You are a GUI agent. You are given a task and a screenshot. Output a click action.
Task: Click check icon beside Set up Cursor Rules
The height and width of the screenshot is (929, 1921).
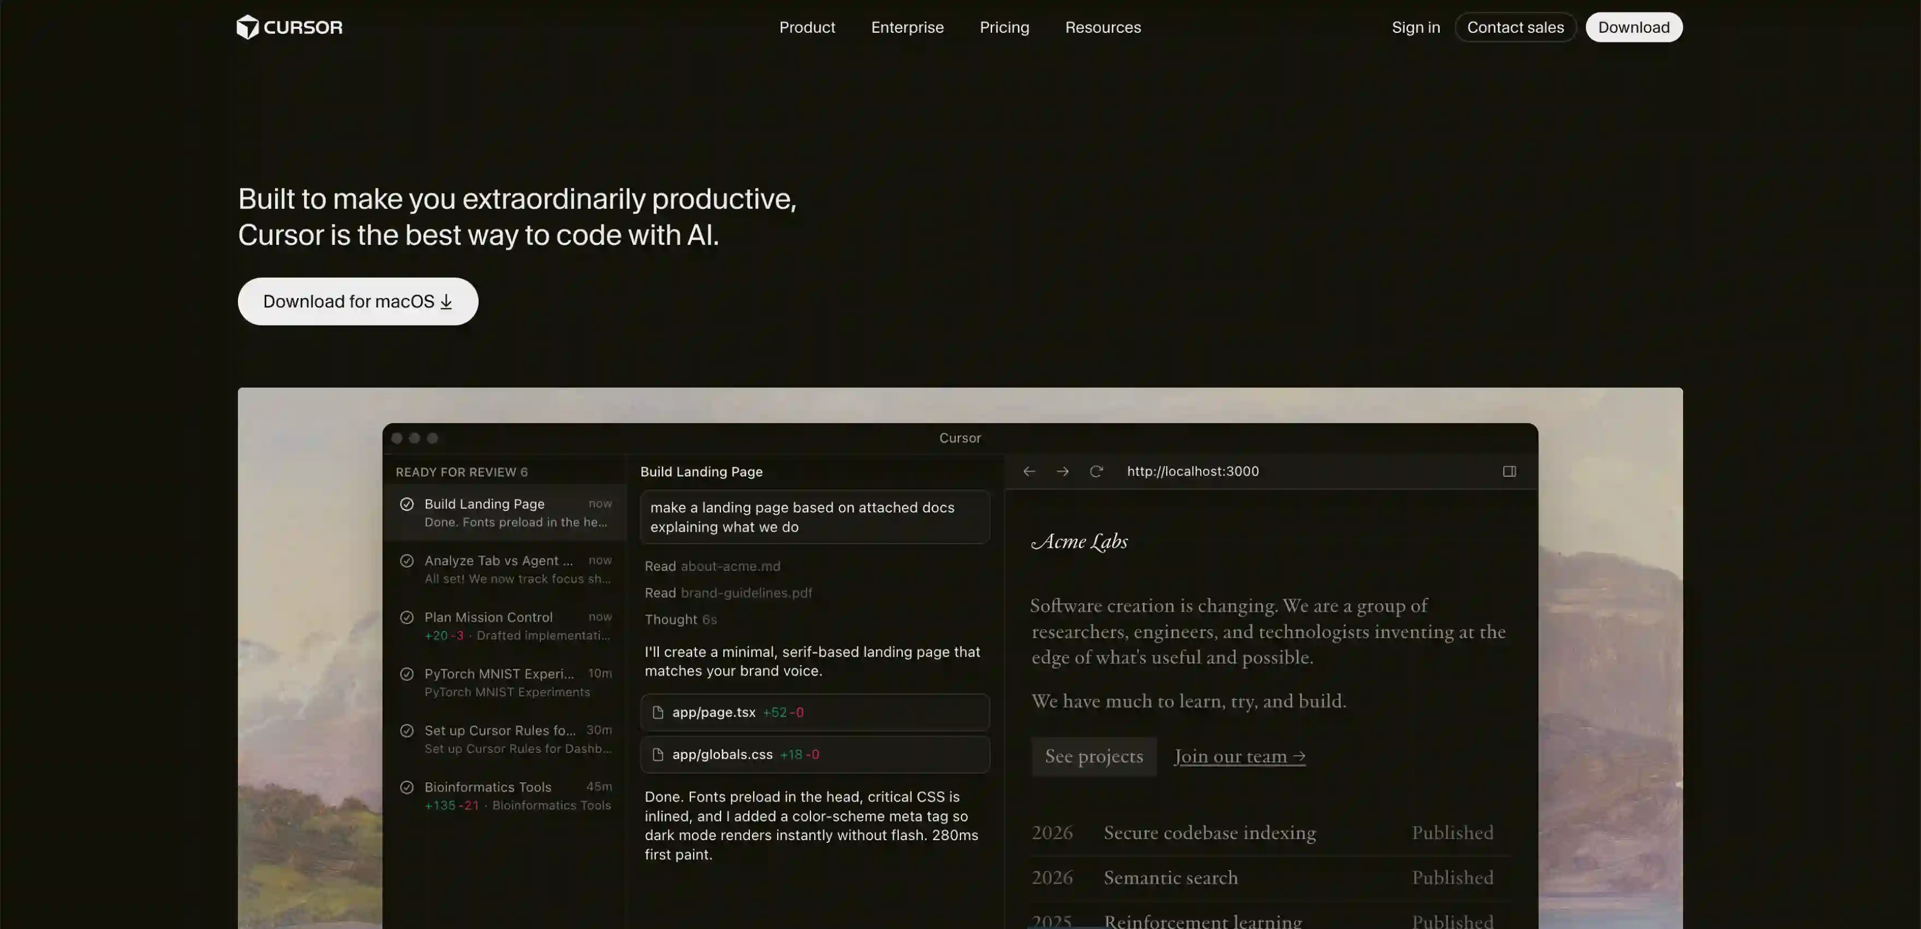point(407,731)
